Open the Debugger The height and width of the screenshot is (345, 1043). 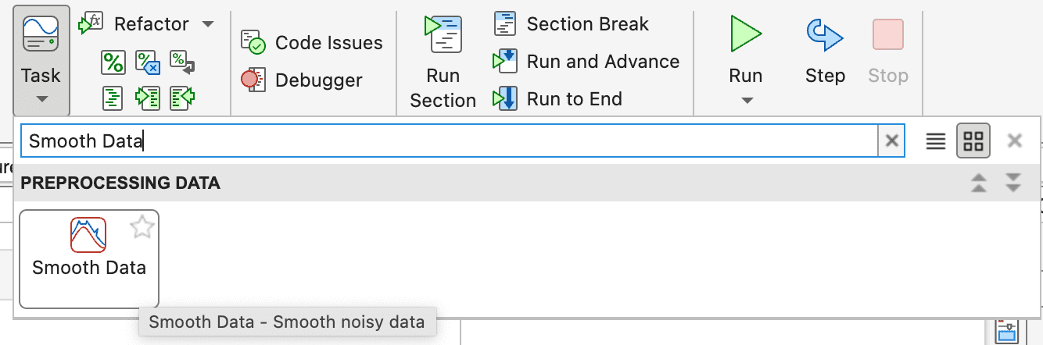click(x=302, y=80)
